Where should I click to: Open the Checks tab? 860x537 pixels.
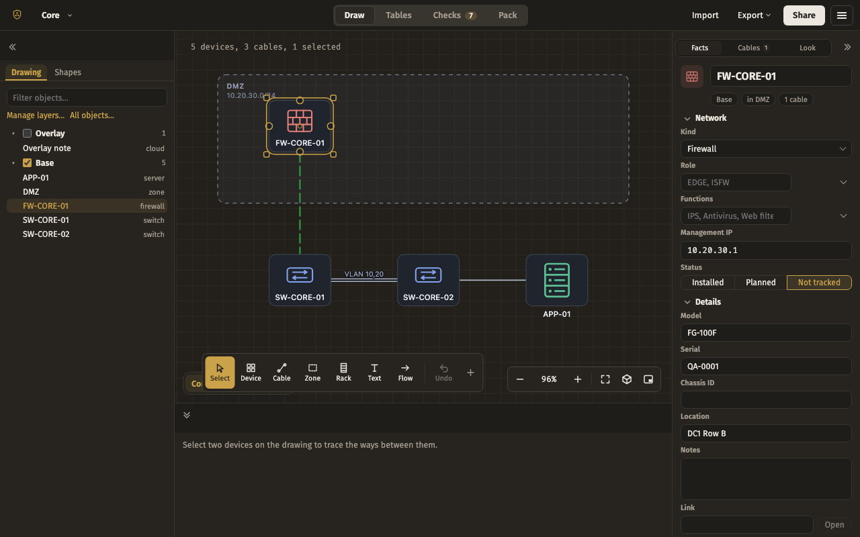pyautogui.click(x=454, y=15)
